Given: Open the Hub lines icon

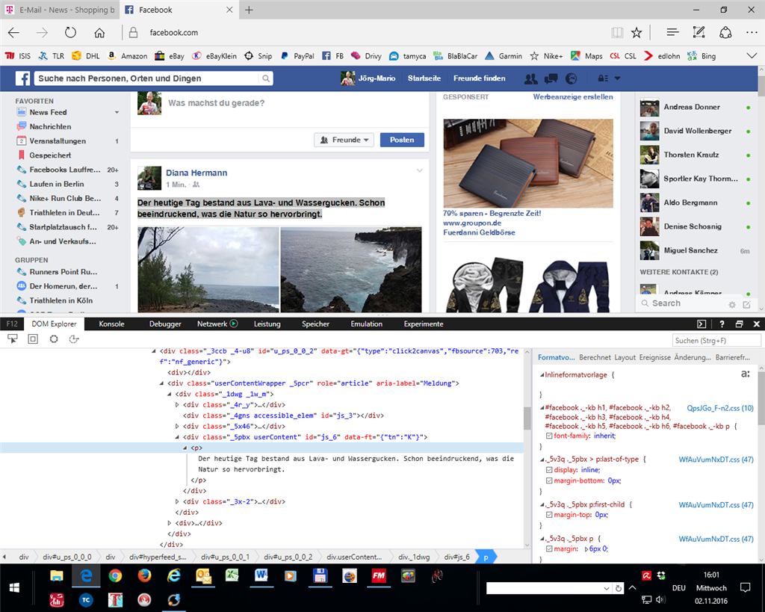Looking at the screenshot, I should click(673, 33).
